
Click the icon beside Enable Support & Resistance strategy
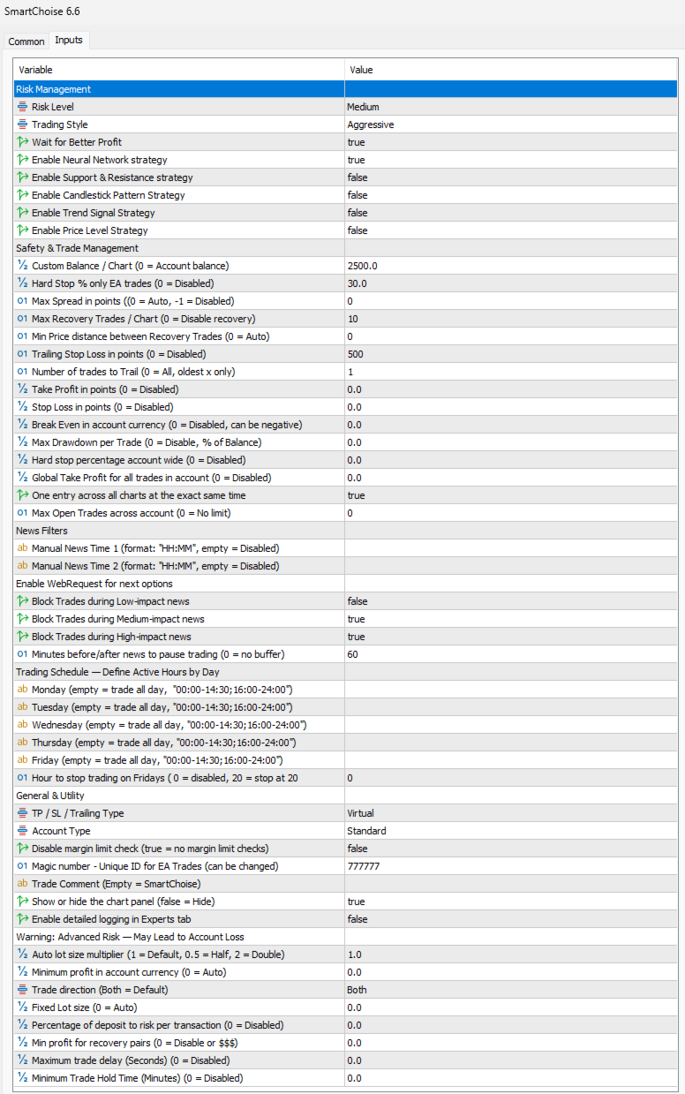[x=22, y=177]
